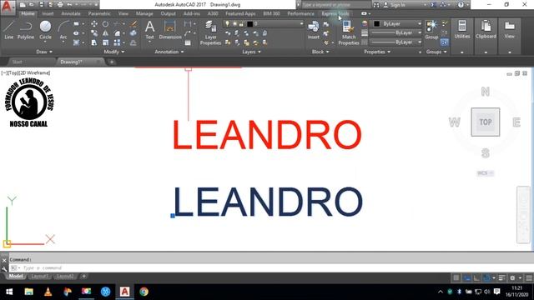Open the Text annotation tool

click(150, 30)
